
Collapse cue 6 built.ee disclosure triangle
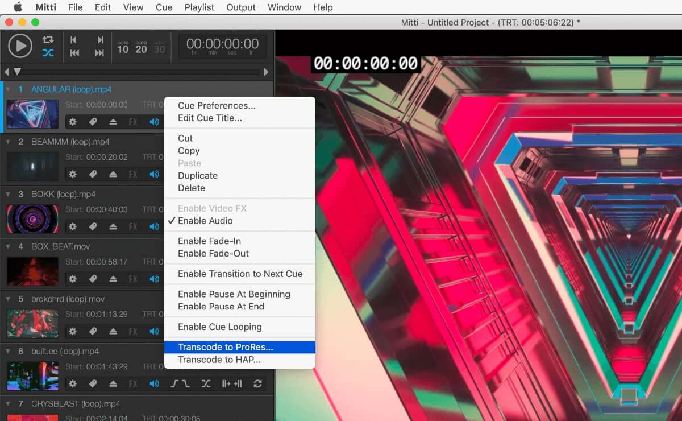point(8,351)
